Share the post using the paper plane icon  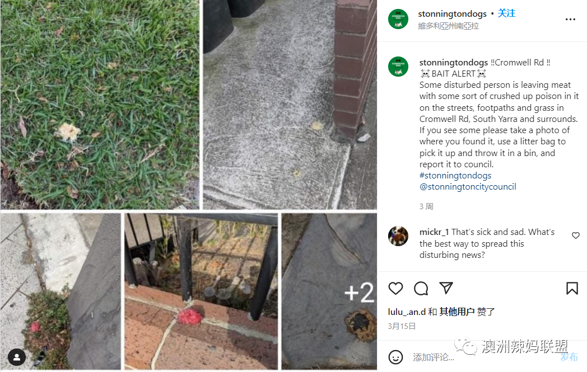pyautogui.click(x=446, y=288)
